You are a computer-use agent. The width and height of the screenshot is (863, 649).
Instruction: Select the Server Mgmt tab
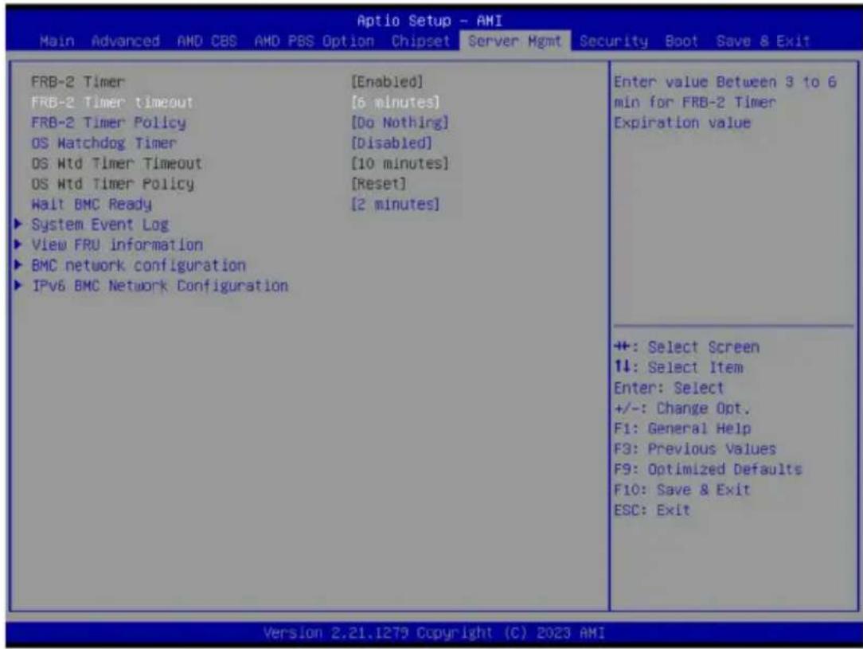515,41
